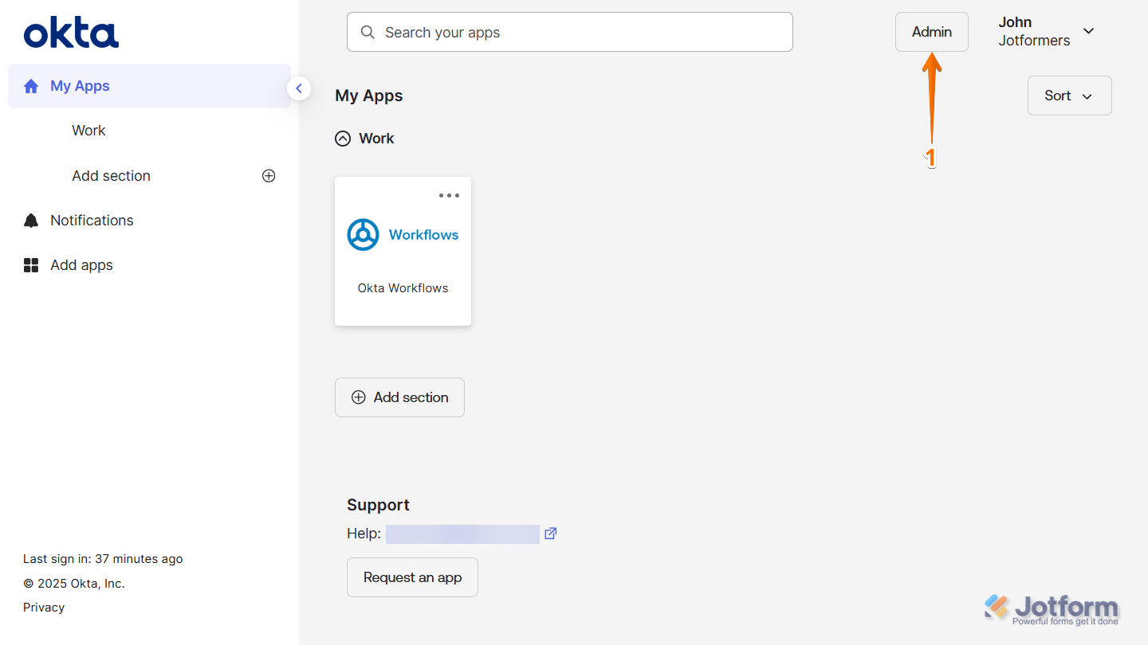
Task: Click the Admin button
Action: coord(932,32)
